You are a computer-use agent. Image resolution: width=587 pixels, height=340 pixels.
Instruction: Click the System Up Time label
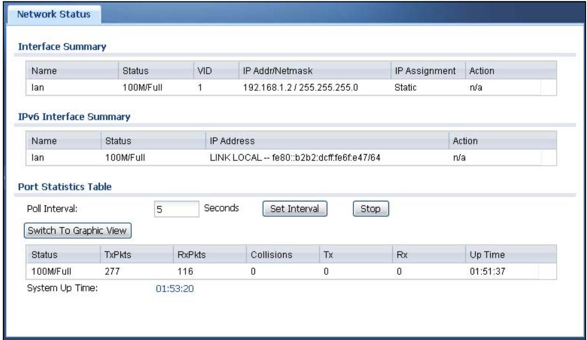click(63, 289)
